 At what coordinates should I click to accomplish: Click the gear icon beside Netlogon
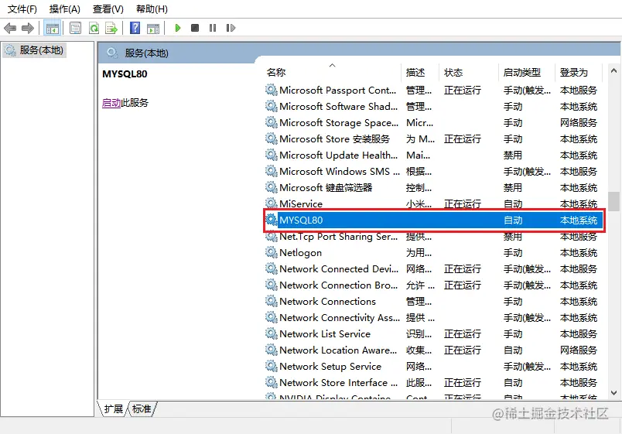coord(272,252)
